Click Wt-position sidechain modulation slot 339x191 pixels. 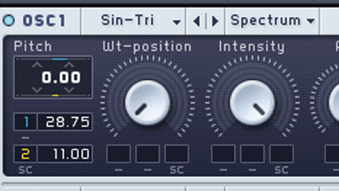pos(177,154)
